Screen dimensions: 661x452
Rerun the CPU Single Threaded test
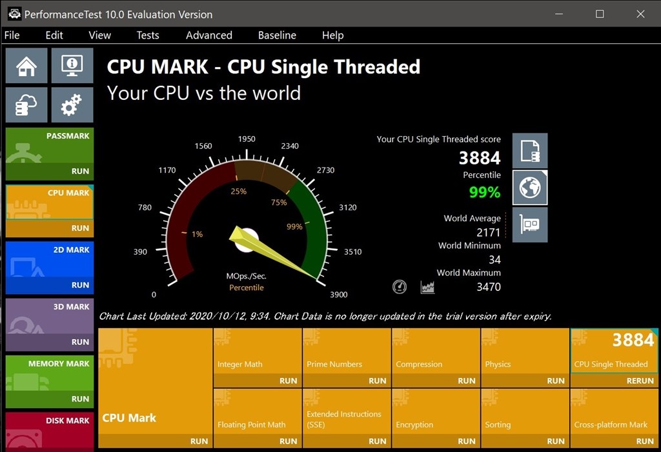coord(615,380)
